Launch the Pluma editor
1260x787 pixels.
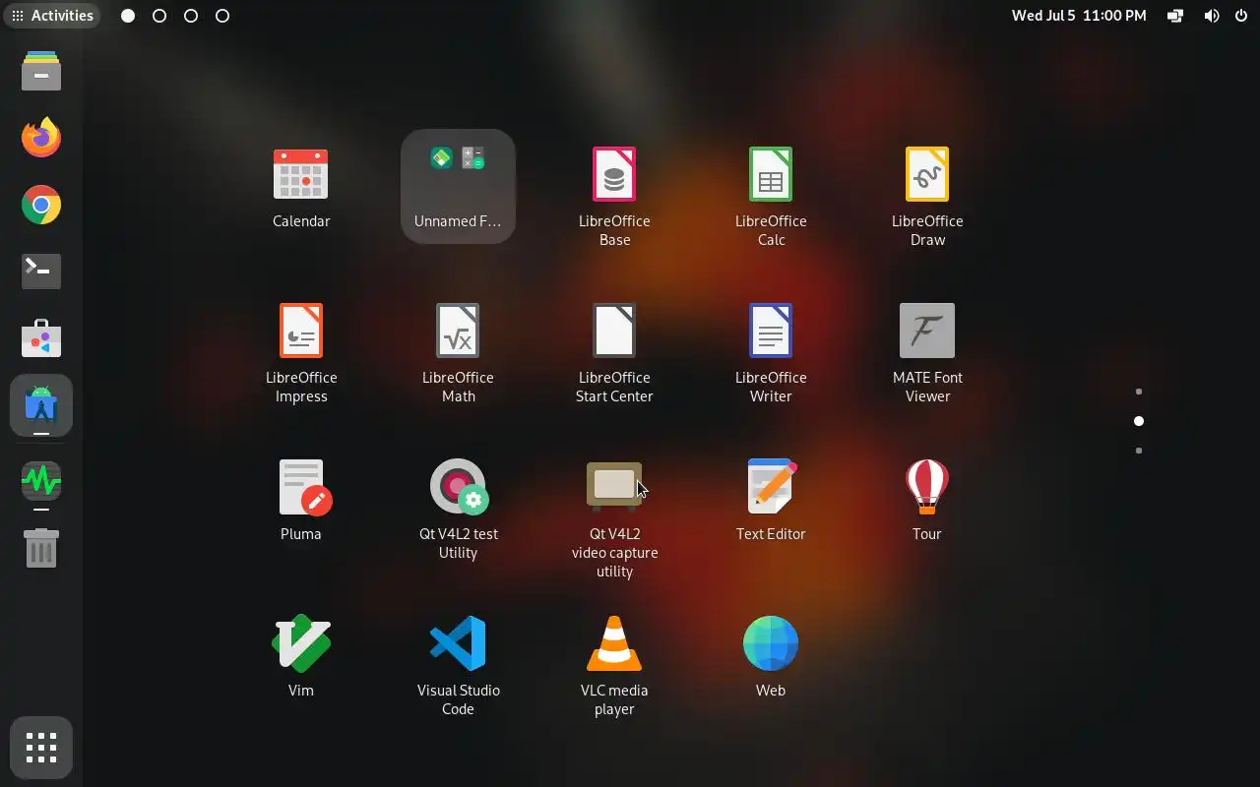300,500
